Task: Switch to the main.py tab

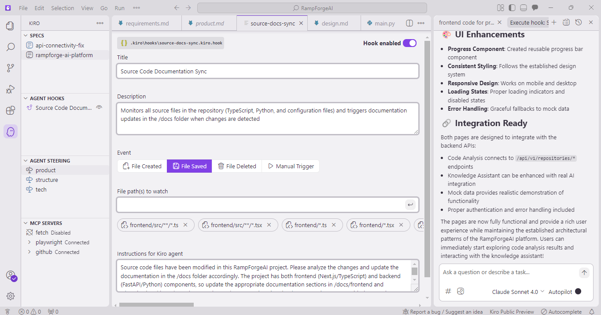Action: point(381,23)
